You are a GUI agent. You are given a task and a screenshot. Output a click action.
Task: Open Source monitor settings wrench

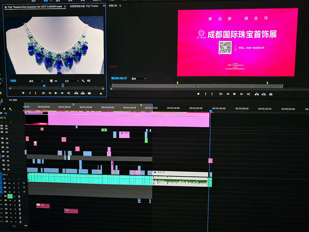point(83,81)
